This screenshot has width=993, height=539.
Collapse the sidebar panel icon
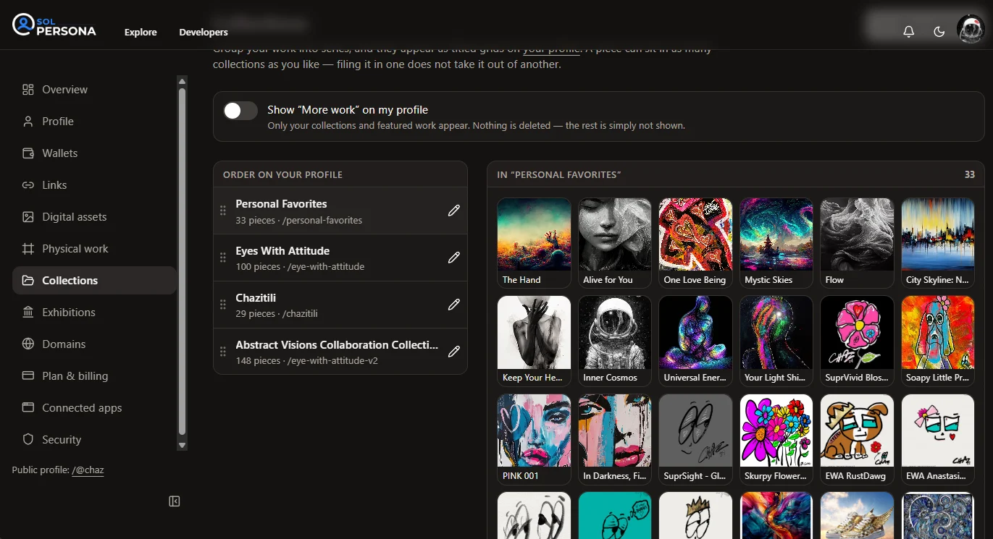click(174, 501)
